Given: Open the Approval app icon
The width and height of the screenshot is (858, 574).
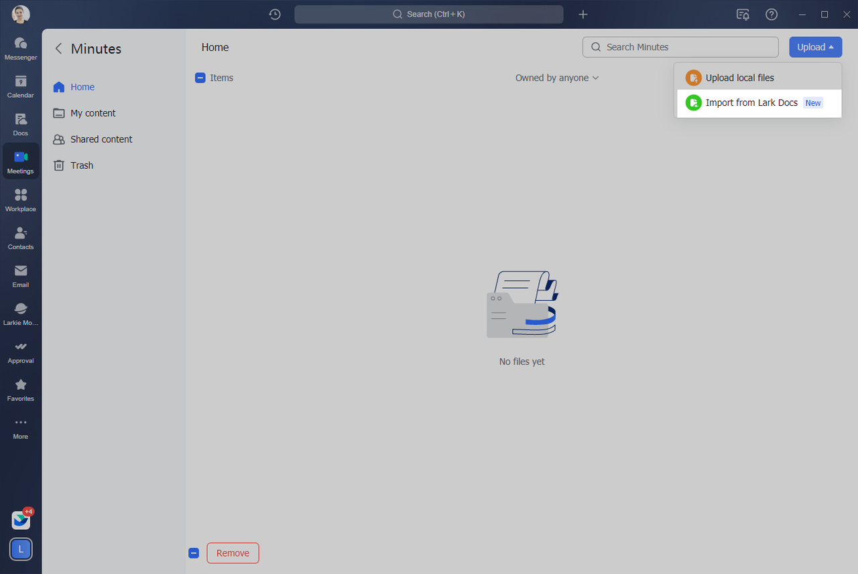Looking at the screenshot, I should 21,351.
